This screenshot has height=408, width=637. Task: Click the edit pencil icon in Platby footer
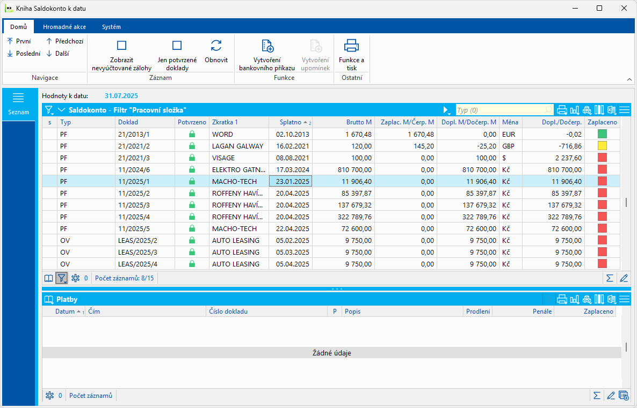coord(610,396)
